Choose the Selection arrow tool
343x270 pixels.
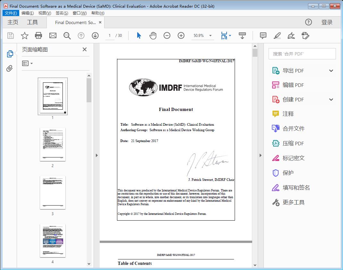(139, 36)
